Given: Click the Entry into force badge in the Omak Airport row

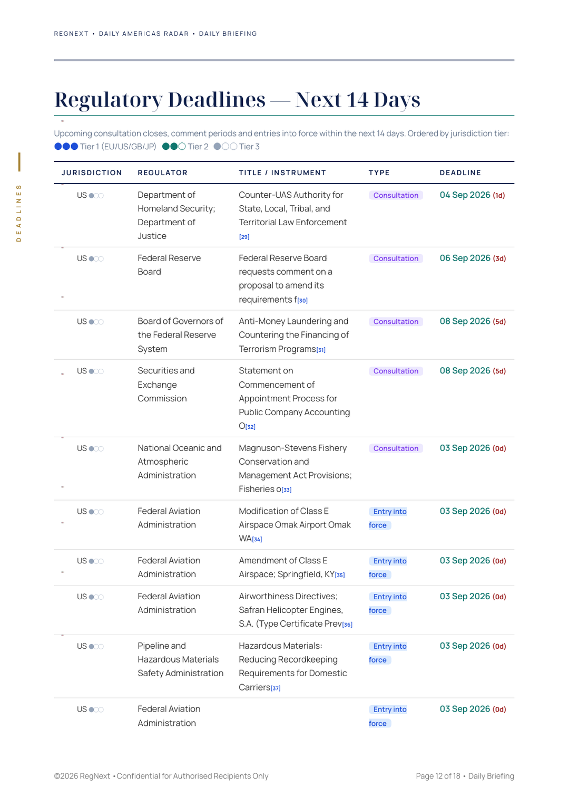Looking at the screenshot, I should (x=388, y=519).
